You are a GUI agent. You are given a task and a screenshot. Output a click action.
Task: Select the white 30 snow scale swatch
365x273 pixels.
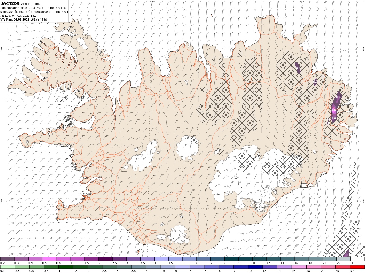[358, 259]
